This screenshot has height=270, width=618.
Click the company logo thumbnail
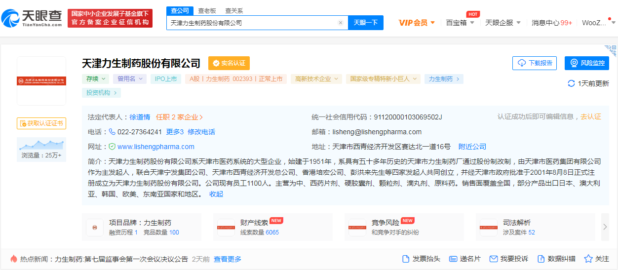(41, 81)
